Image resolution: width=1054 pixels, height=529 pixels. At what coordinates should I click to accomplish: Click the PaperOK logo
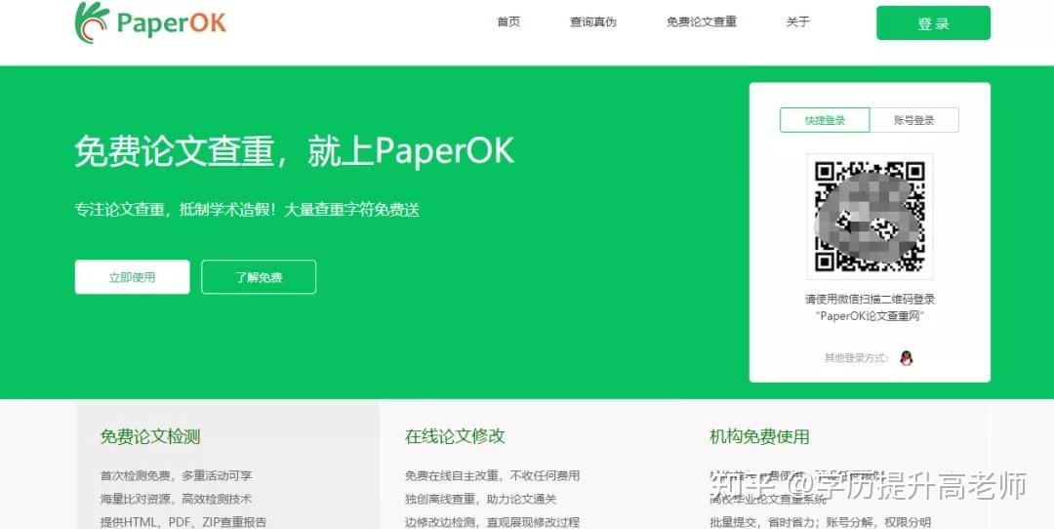pos(150,22)
